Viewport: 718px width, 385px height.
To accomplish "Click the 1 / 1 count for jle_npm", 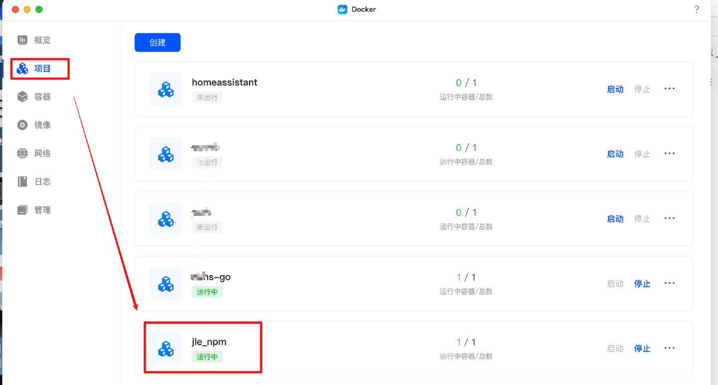I will 466,342.
